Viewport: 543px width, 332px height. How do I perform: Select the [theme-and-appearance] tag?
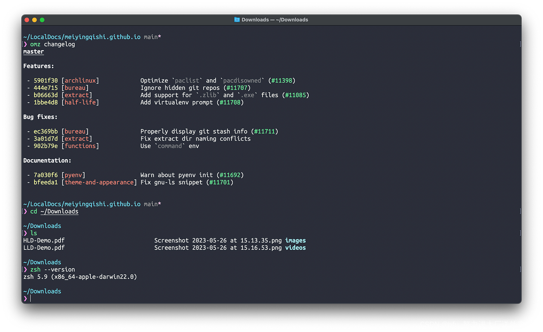(99, 182)
